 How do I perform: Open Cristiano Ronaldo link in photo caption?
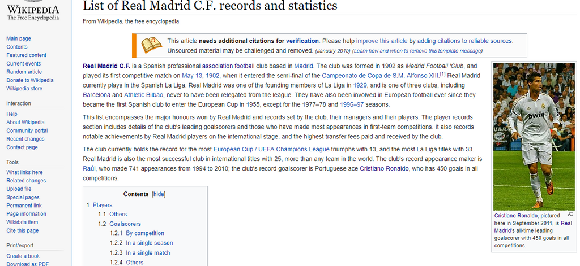[x=516, y=216]
